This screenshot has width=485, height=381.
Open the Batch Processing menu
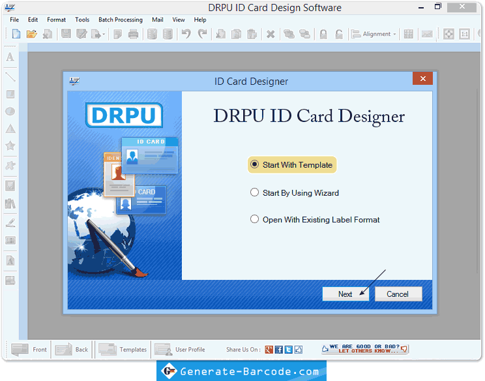click(x=121, y=20)
